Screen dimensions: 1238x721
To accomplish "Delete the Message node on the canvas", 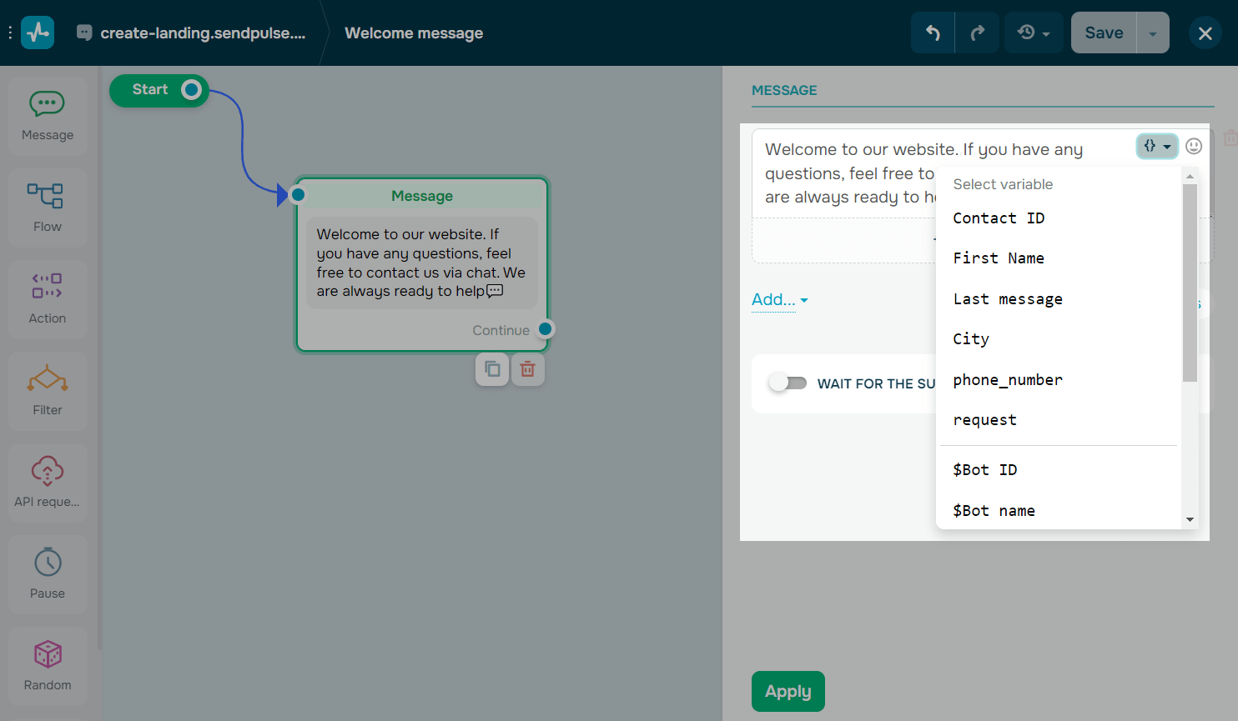I will tap(527, 368).
